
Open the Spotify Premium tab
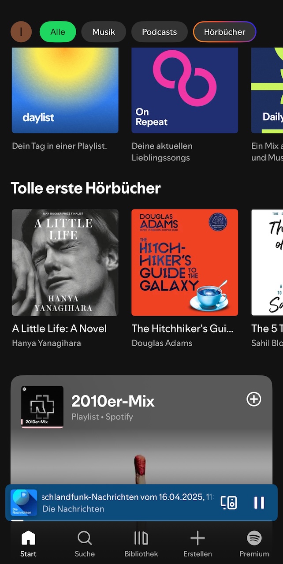coord(254,544)
